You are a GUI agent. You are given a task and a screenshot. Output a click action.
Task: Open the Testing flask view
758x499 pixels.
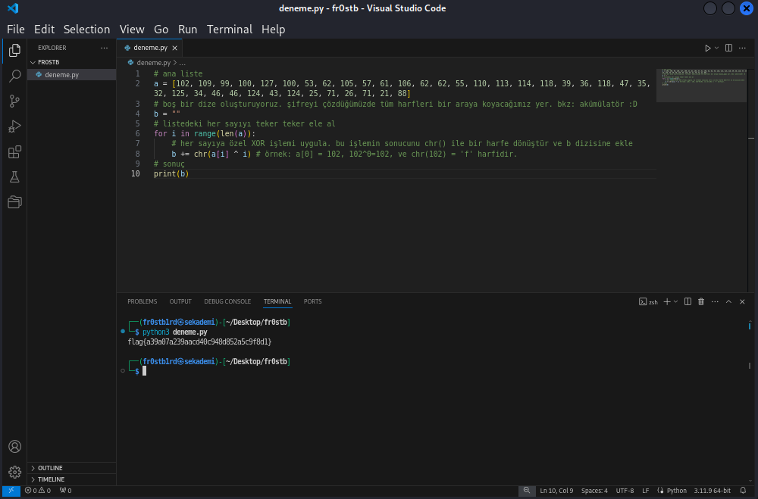coord(14,176)
